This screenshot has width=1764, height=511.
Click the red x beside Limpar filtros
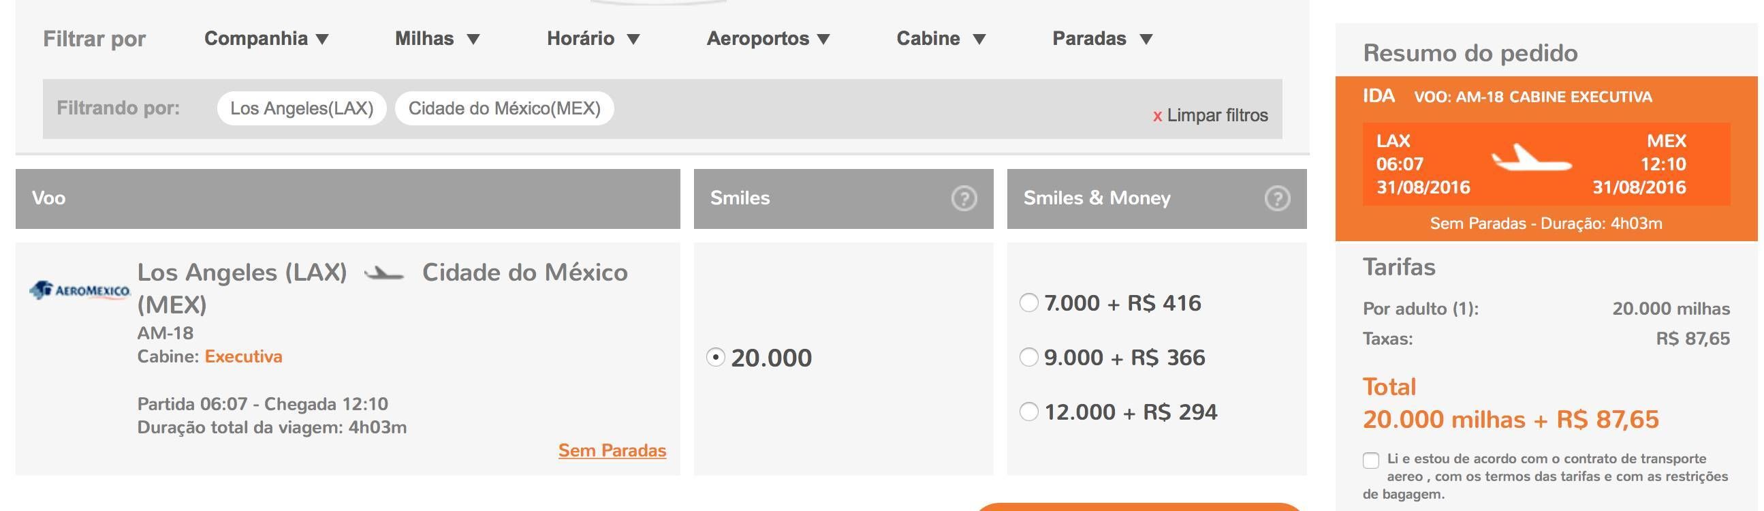click(1157, 116)
